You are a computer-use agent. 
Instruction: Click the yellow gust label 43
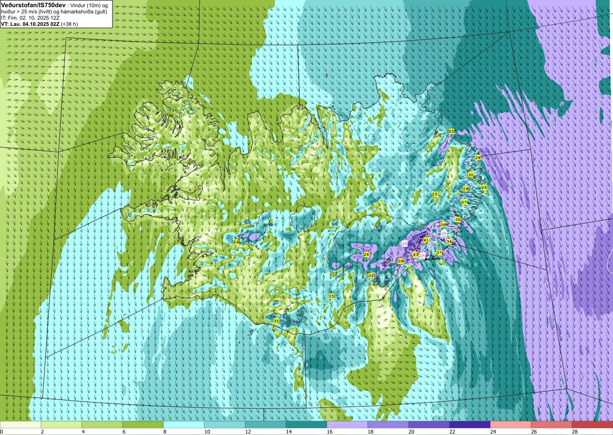(x=416, y=254)
